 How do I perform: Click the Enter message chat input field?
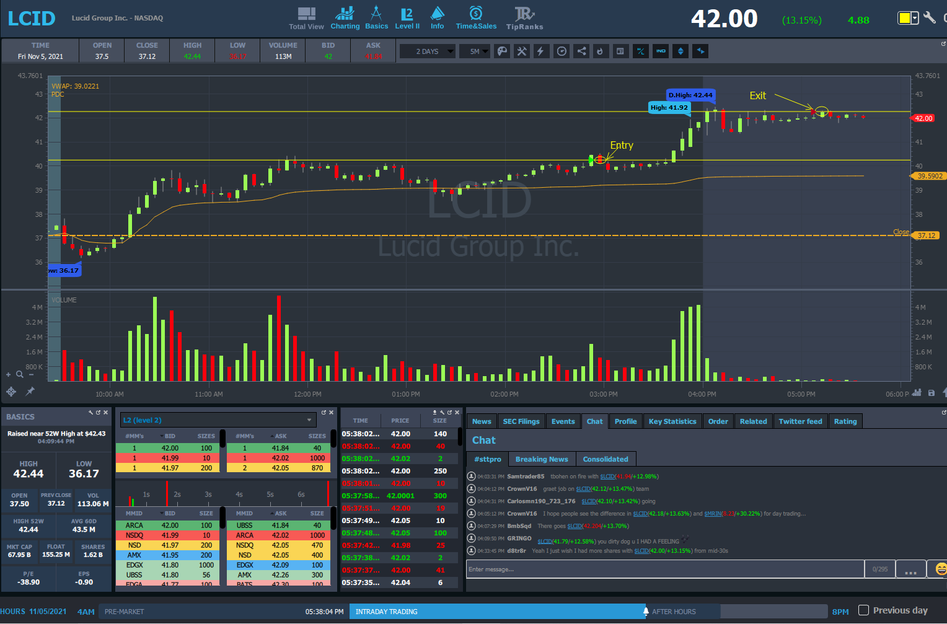664,569
